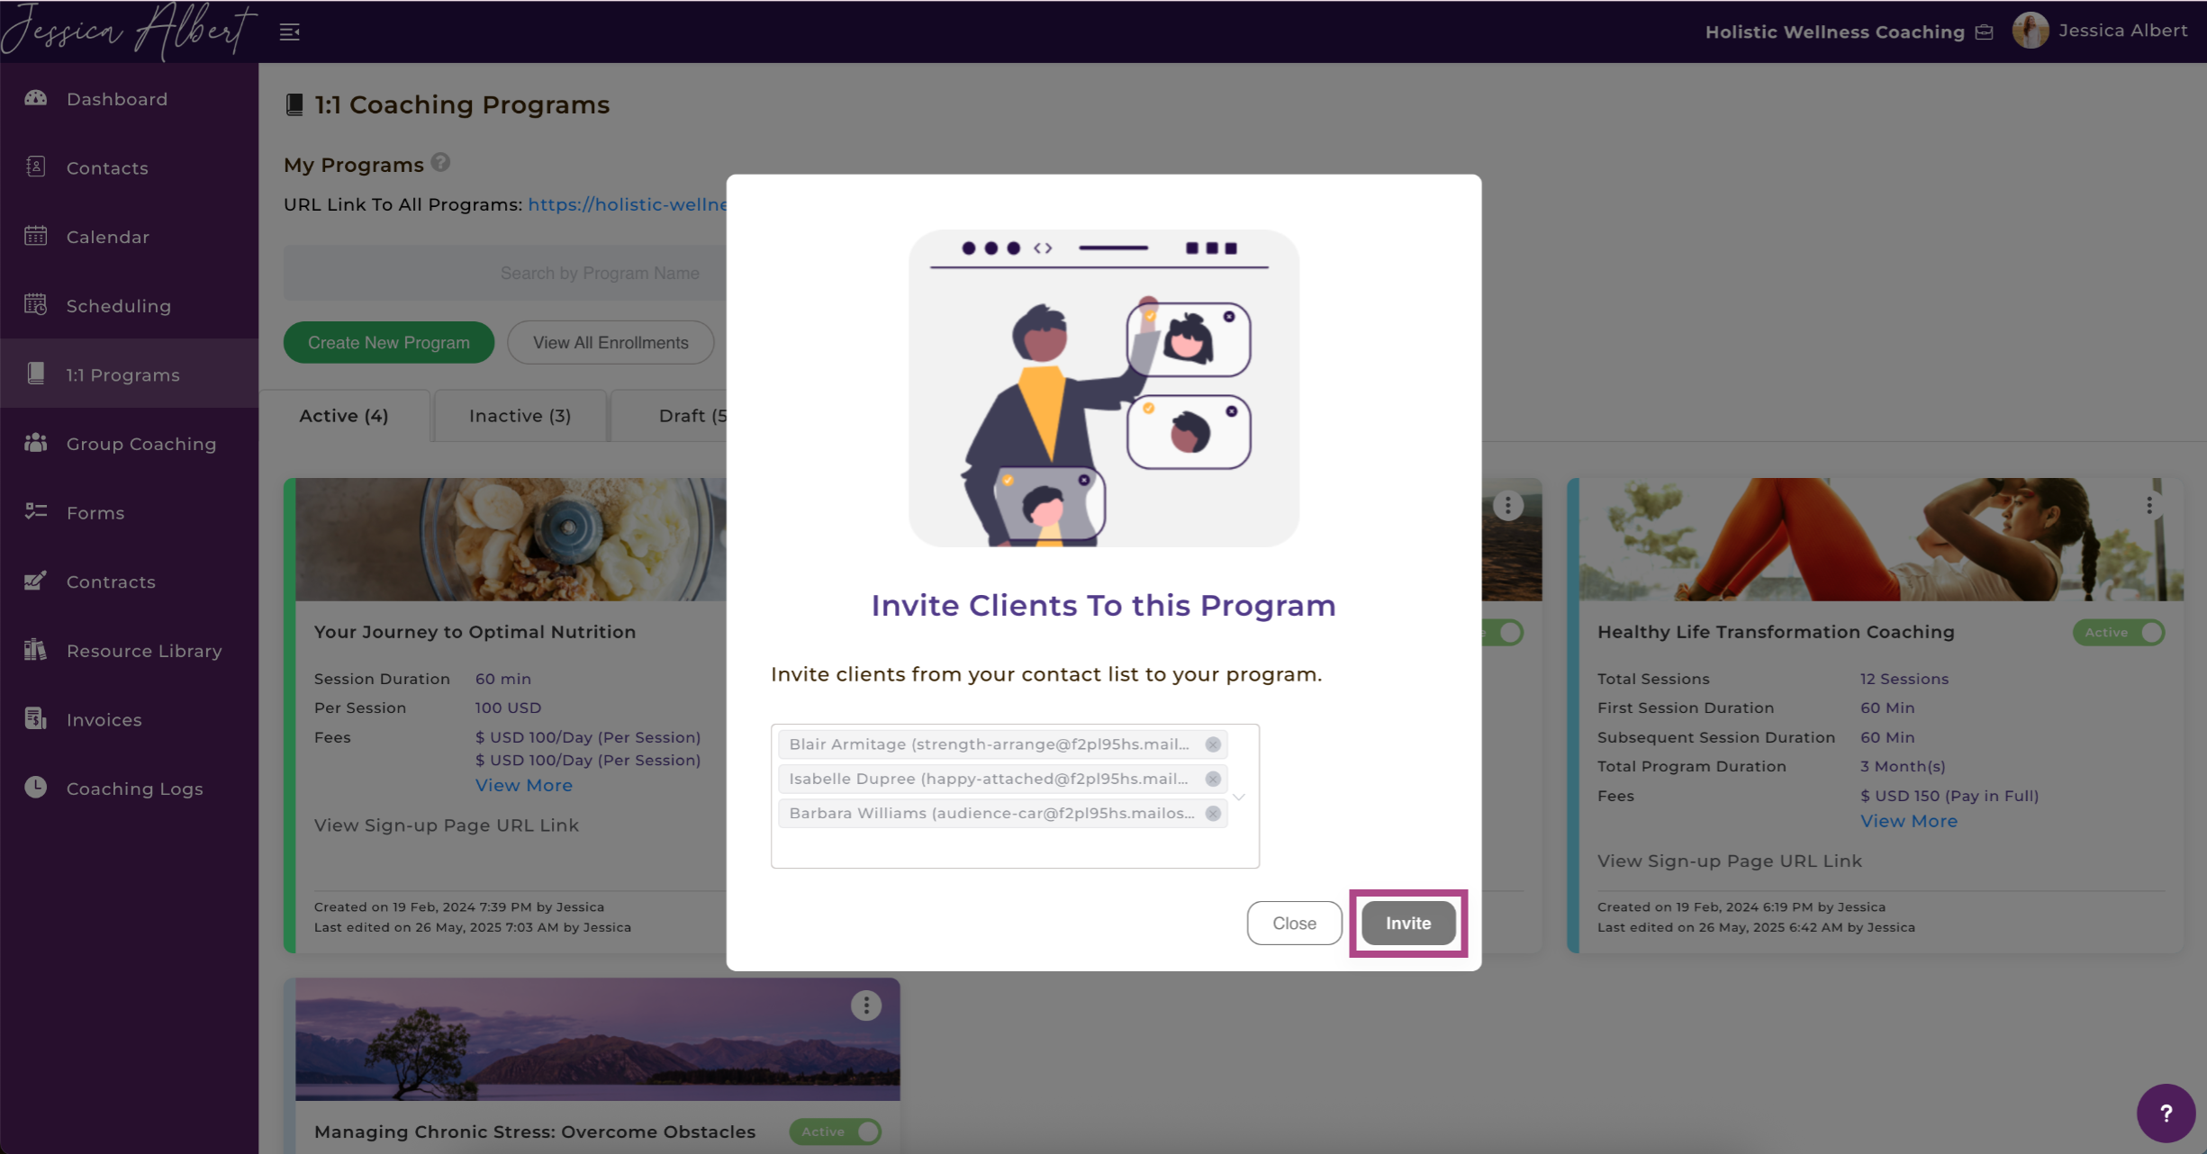The width and height of the screenshot is (2207, 1154).
Task: Click inside the client invite selection box
Action: [1015, 796]
